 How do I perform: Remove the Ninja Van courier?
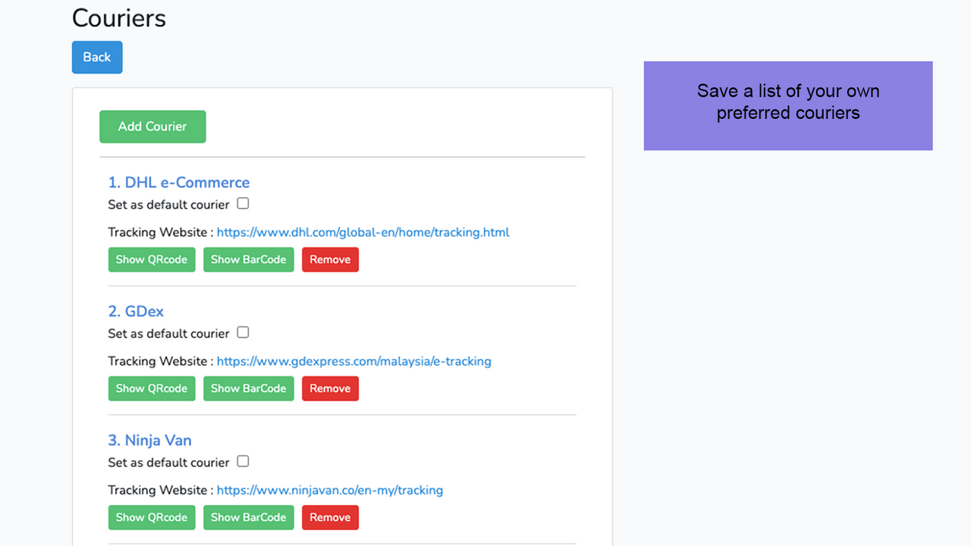[330, 517]
